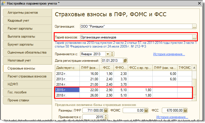Click ФСС column header
Viewport: 205px width, 123px height.
107,68
